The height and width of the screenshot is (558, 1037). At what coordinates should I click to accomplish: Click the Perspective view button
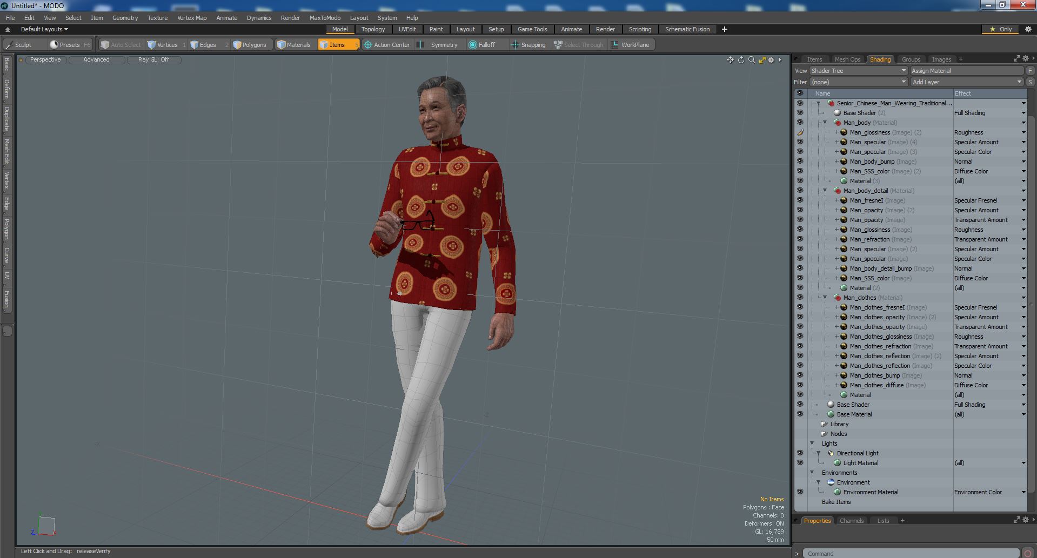[x=45, y=59]
